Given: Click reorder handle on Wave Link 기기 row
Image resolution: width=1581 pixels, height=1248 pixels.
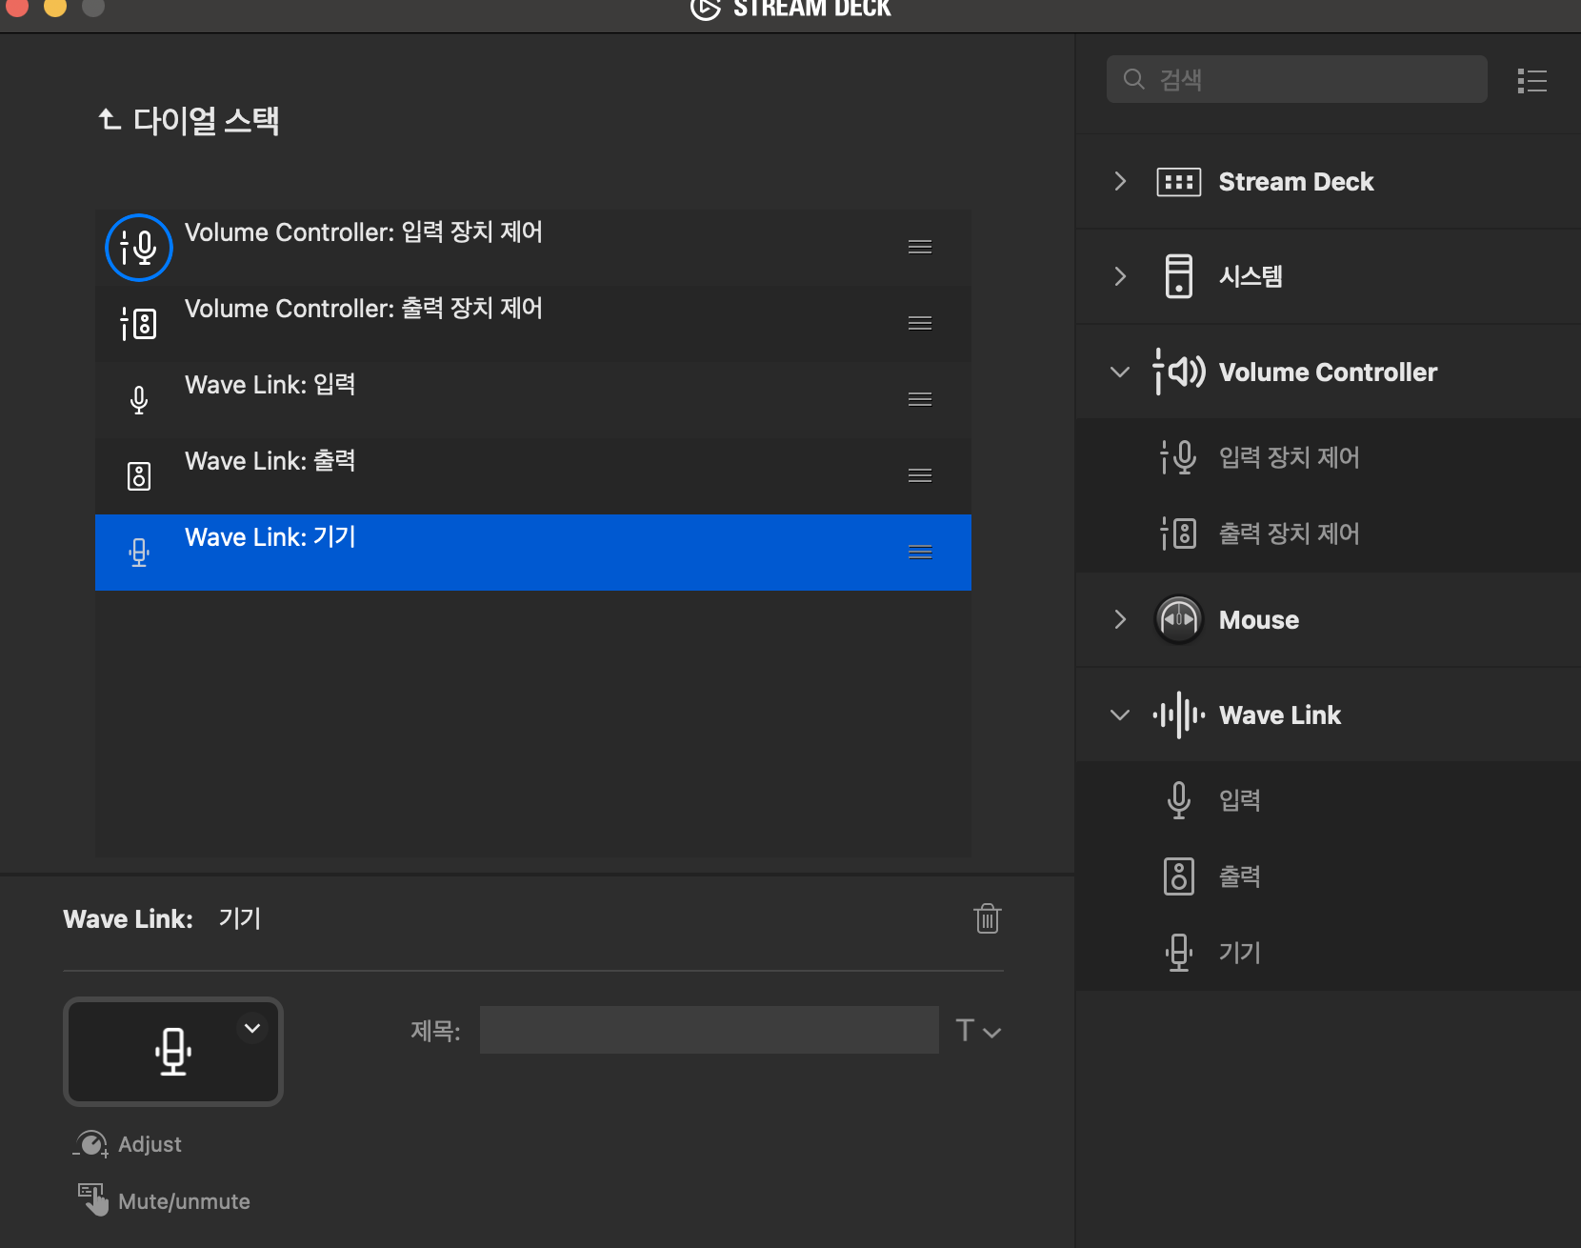Looking at the screenshot, I should pos(920,553).
